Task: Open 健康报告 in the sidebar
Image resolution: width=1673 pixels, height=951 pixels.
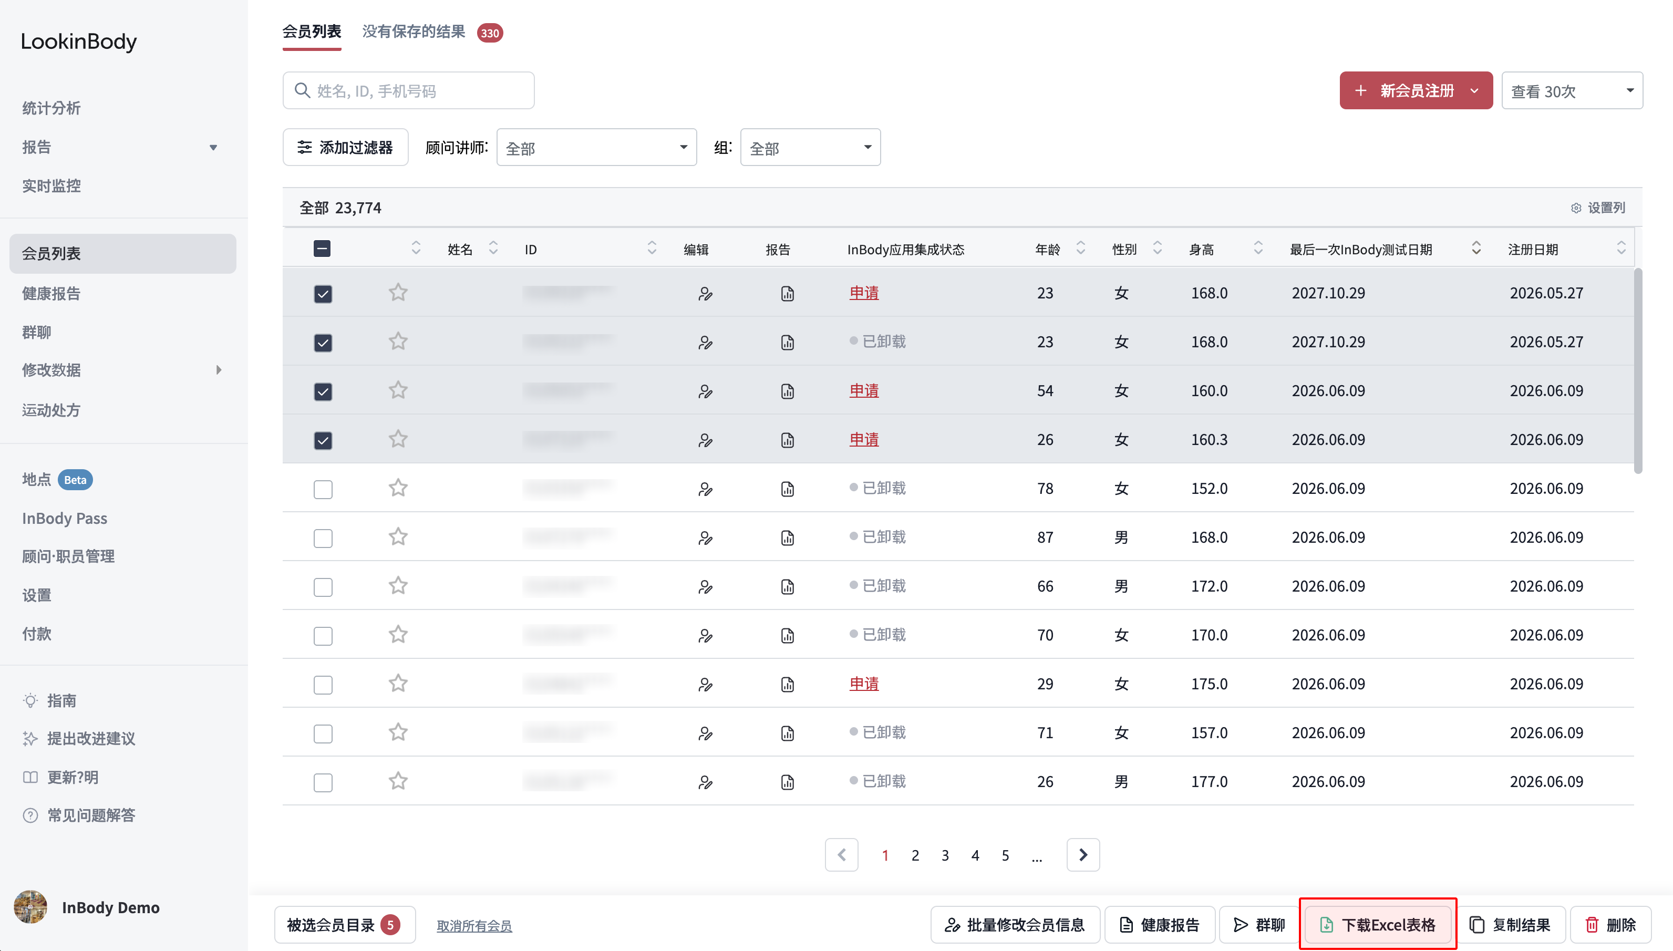Action: click(x=51, y=294)
